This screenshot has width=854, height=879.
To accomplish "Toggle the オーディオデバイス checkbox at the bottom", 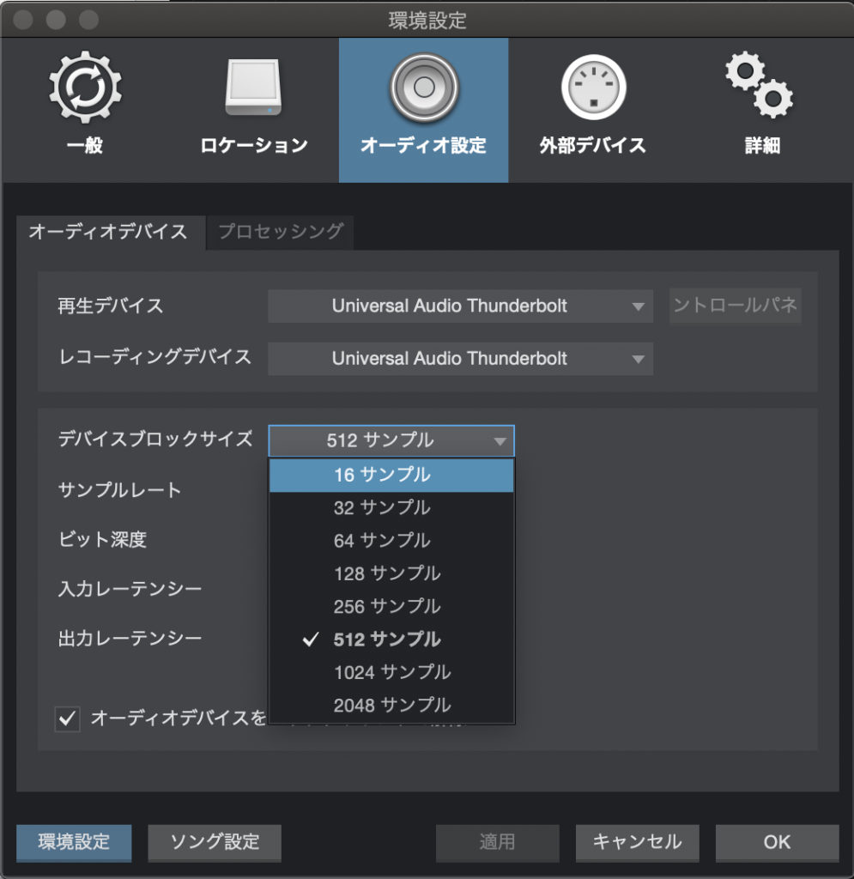I will click(x=67, y=718).
